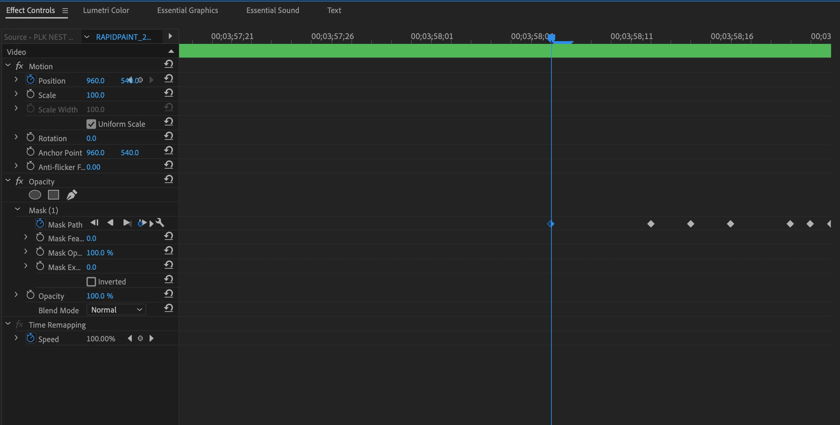
Task: Select the Mask Path keyframe at the playhead
Action: (x=551, y=224)
